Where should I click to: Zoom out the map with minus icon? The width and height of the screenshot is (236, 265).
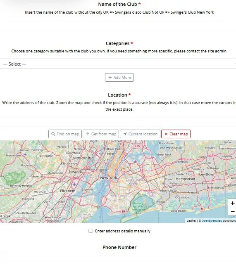(232, 211)
